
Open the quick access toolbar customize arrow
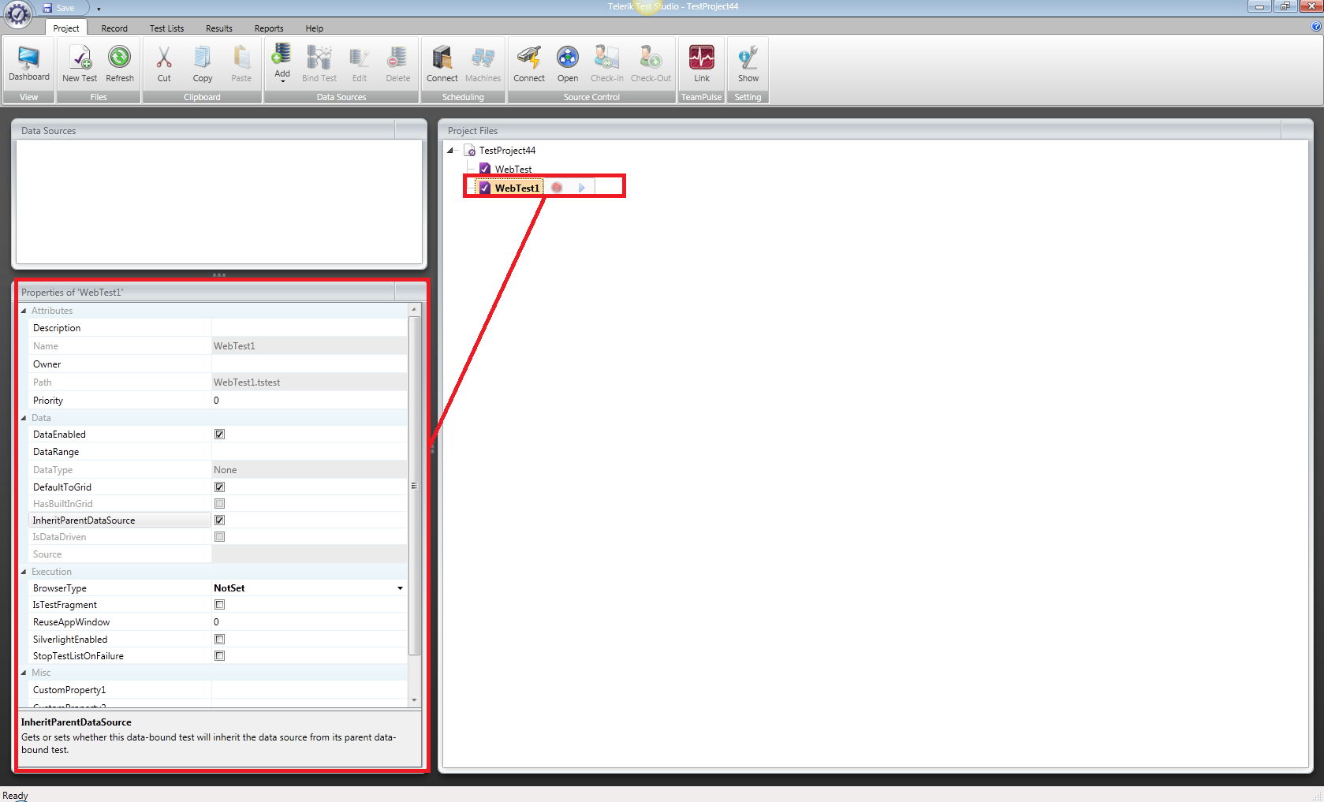coord(99,9)
